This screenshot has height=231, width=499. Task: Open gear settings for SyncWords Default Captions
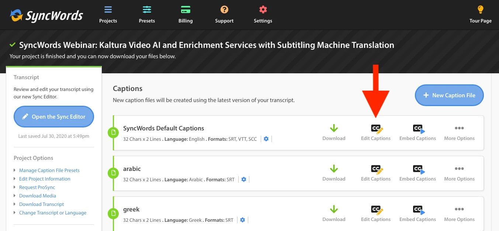[x=266, y=139]
